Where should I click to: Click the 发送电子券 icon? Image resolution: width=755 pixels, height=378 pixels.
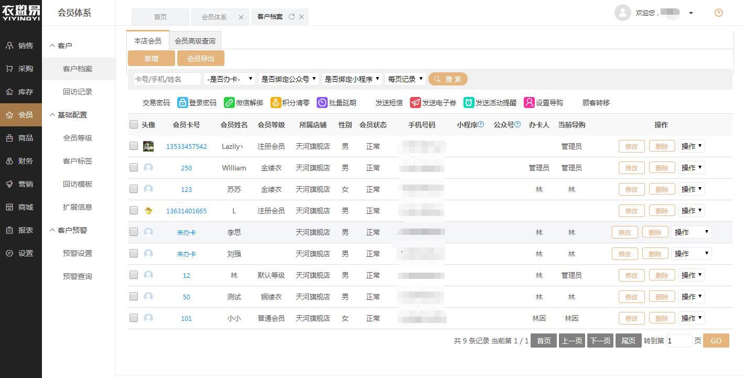415,103
